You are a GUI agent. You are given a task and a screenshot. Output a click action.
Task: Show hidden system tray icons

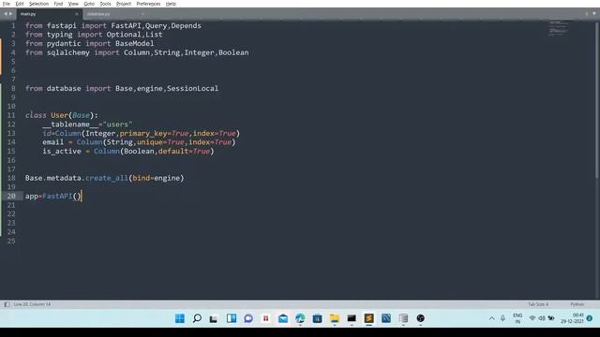(x=491, y=318)
